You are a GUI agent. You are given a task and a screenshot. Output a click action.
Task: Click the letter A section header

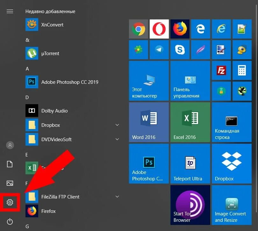27,69
